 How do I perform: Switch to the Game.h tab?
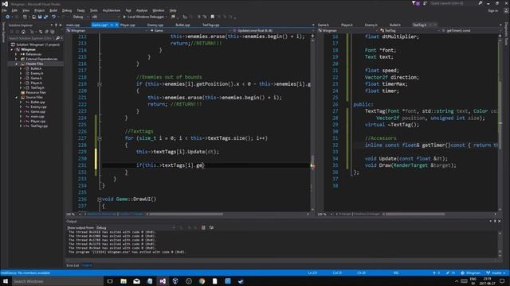(324, 25)
